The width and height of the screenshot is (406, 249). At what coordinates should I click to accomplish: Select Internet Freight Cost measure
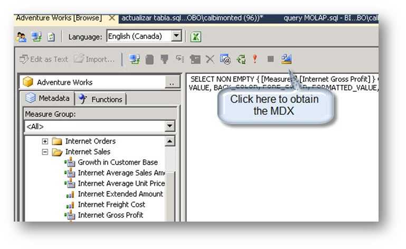pyautogui.click(x=111, y=205)
